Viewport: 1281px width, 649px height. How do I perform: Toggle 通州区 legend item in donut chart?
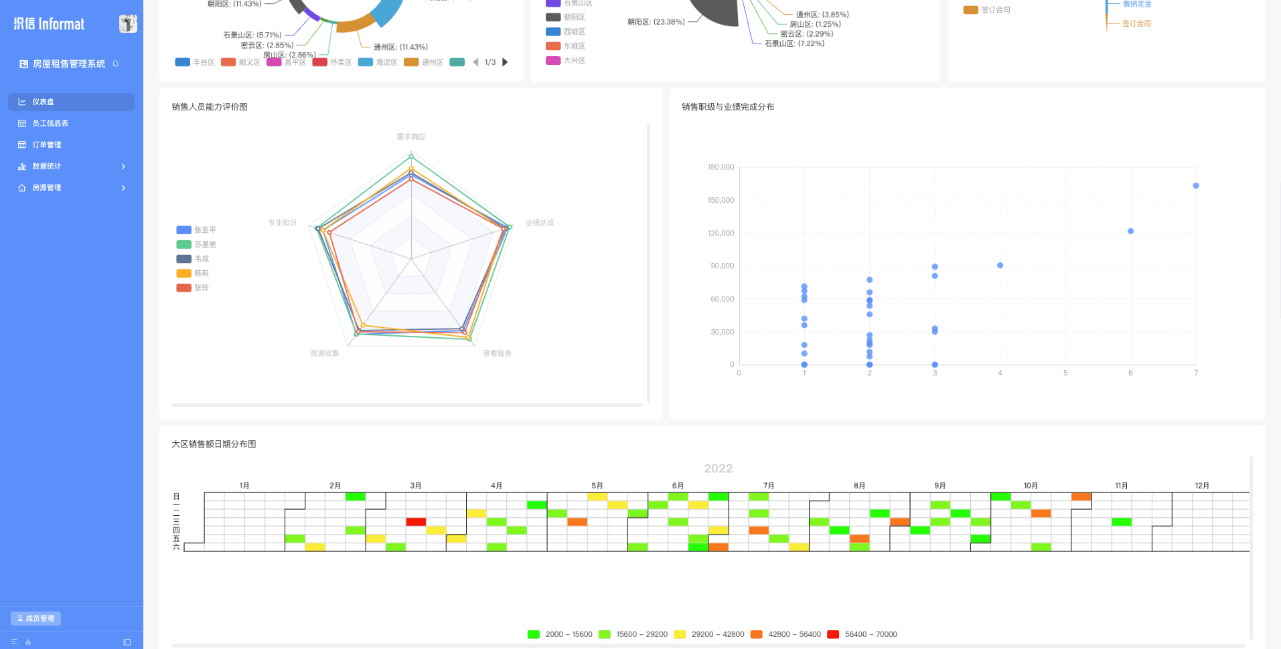point(423,62)
